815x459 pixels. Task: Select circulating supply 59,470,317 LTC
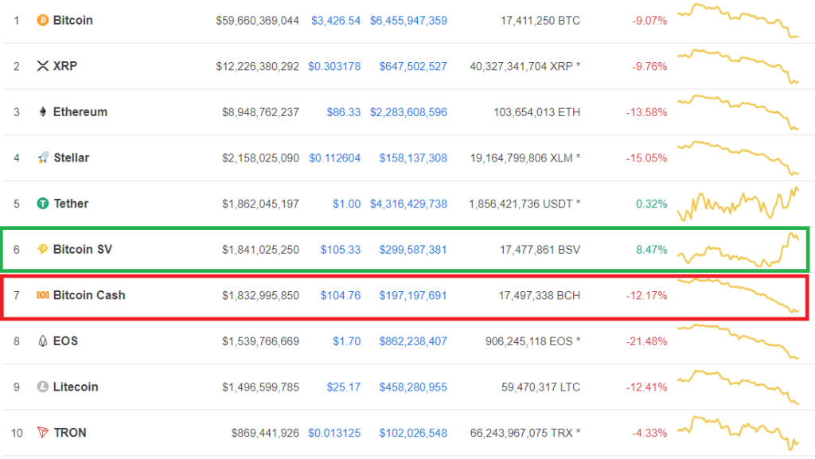540,387
